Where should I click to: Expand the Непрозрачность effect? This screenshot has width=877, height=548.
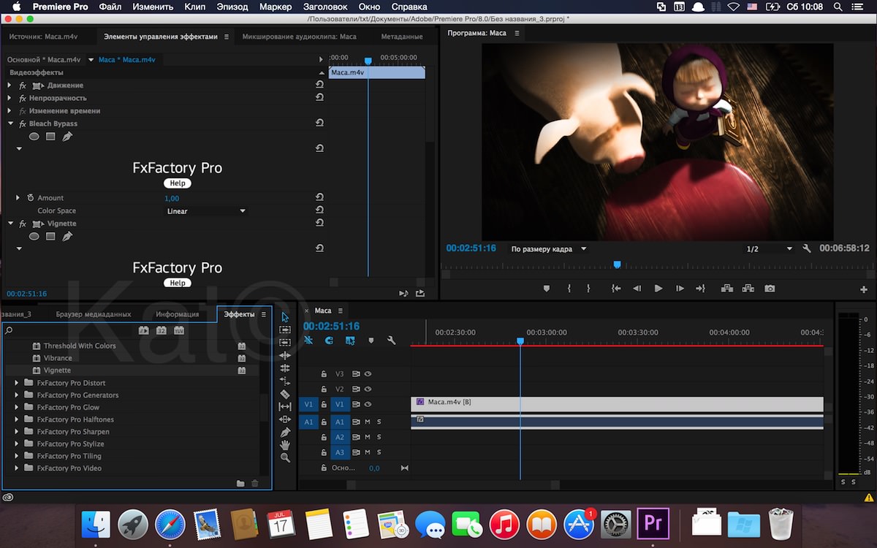coord(10,98)
